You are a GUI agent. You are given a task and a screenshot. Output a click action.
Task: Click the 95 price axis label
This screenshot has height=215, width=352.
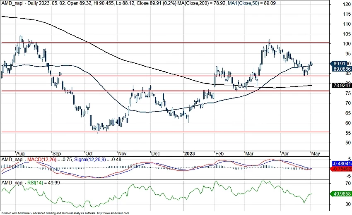tap(348, 54)
